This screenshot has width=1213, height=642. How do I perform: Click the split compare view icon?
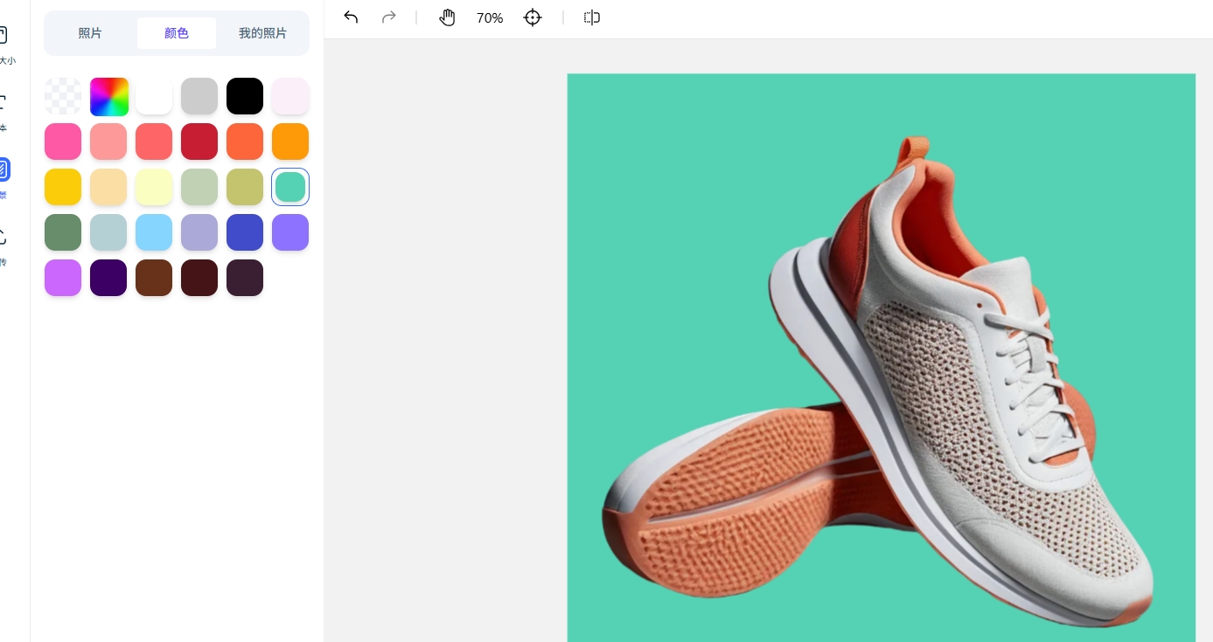coord(592,17)
